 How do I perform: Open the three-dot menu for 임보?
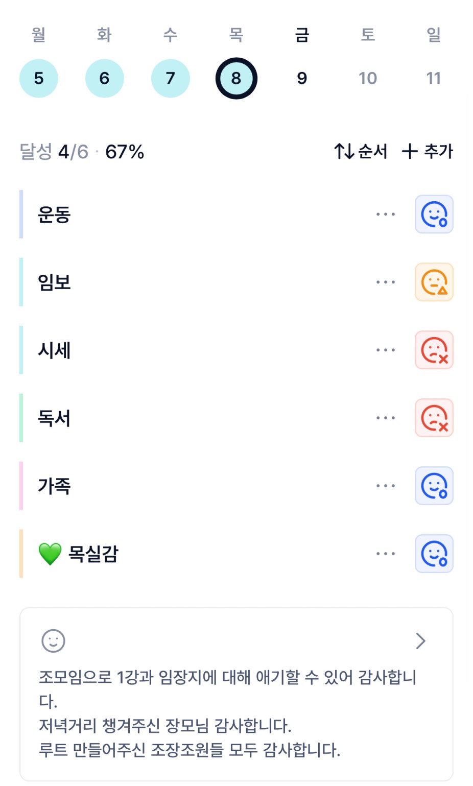pyautogui.click(x=385, y=282)
